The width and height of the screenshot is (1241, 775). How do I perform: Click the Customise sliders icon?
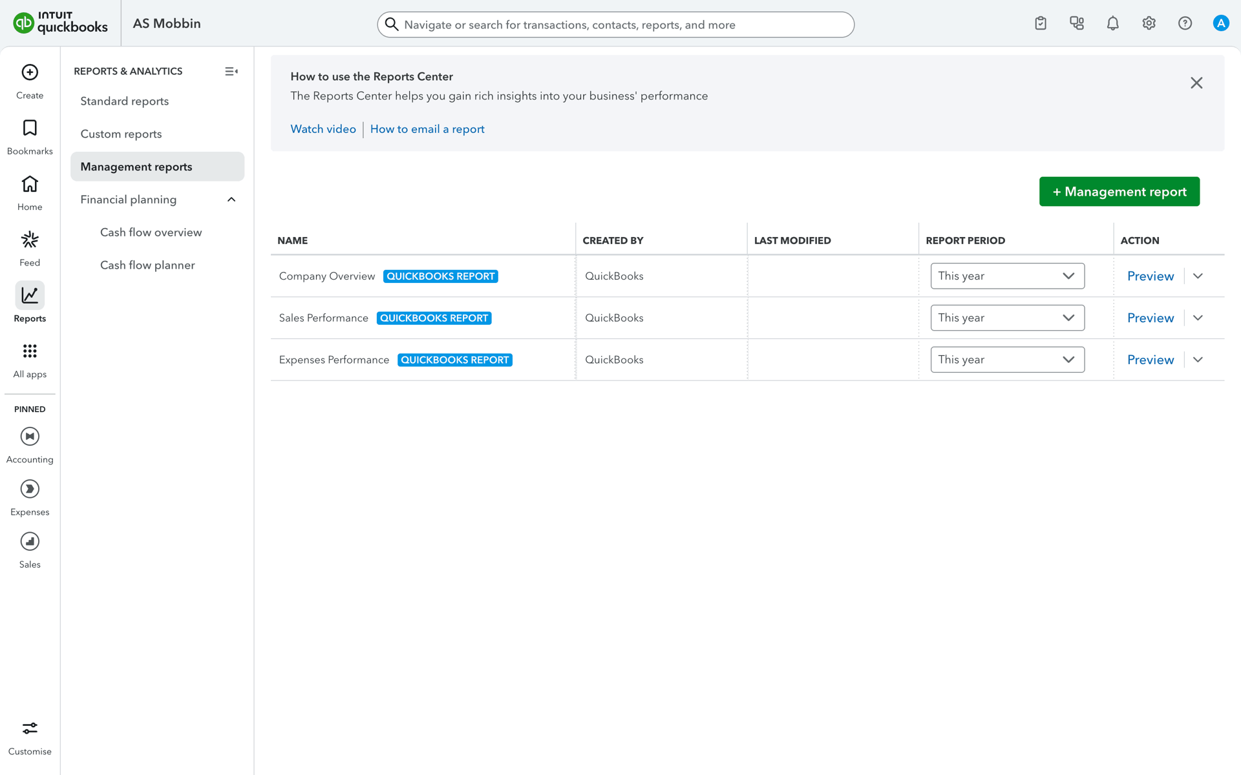30,728
